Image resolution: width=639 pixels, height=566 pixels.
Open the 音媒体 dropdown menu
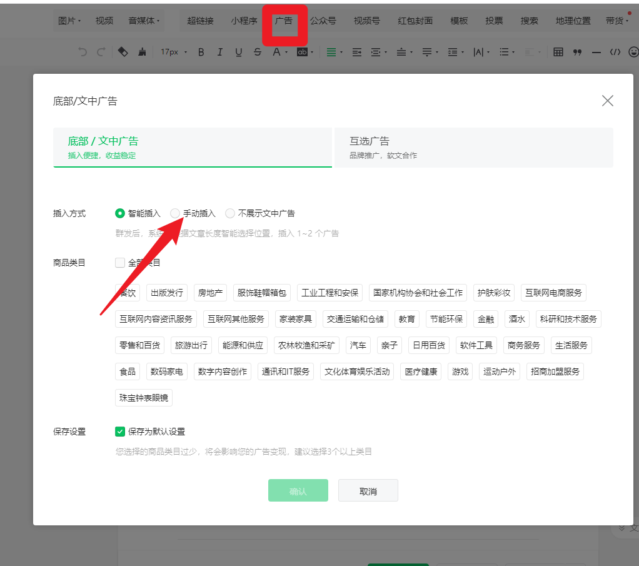144,21
